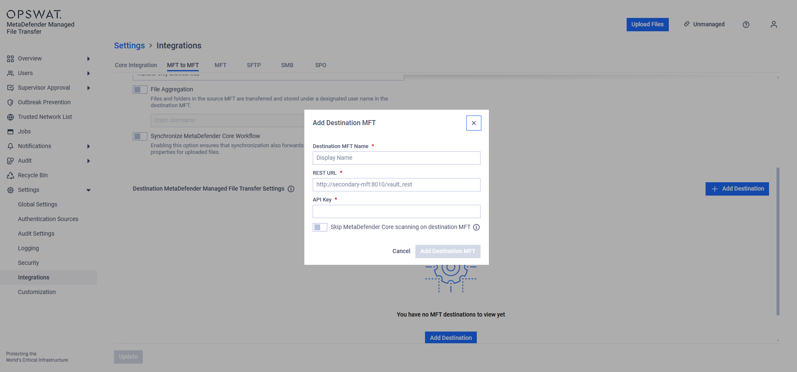This screenshot has height=372, width=797.
Task: Open the SFTP tab
Action: pos(254,65)
